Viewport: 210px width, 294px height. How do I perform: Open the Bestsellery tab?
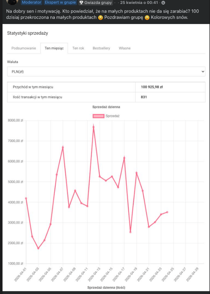click(x=101, y=48)
